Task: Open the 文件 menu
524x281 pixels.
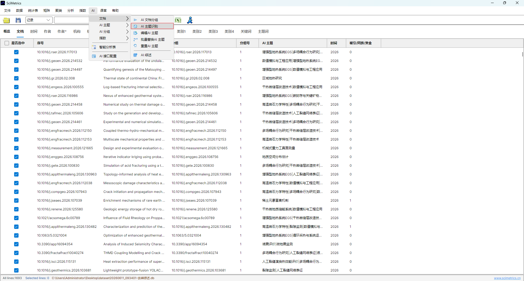Action: tap(7, 11)
